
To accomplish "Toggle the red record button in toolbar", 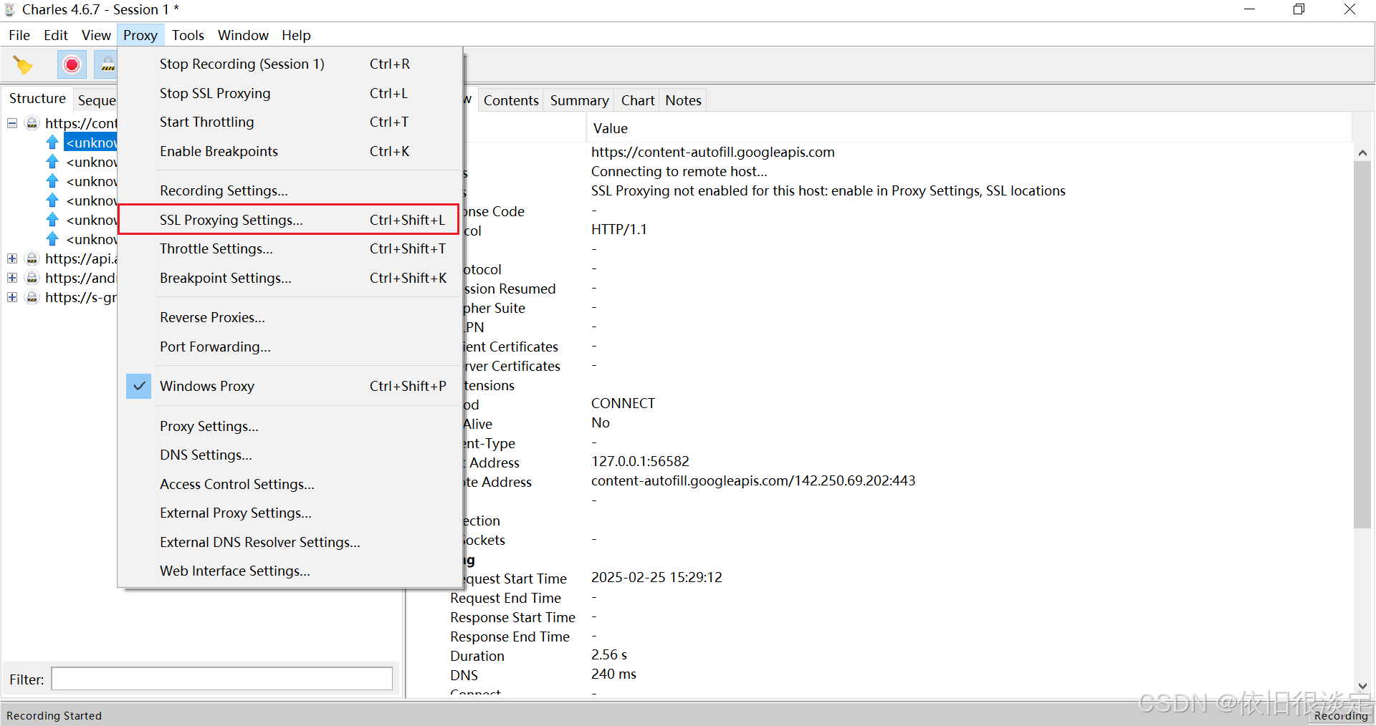I will [x=72, y=65].
